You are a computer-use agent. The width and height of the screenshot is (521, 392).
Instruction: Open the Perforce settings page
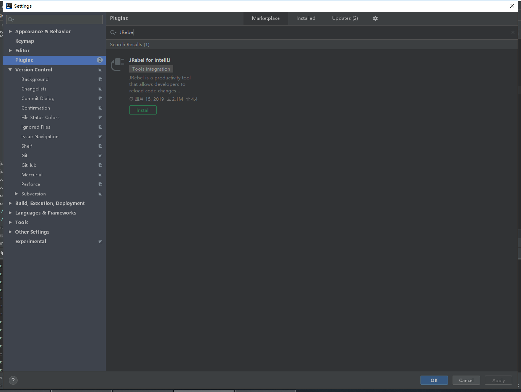[x=31, y=184]
